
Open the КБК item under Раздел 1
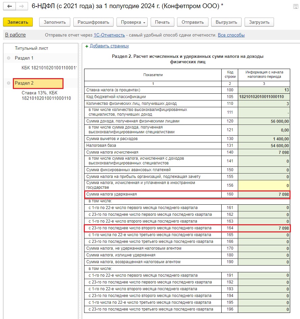(49, 68)
